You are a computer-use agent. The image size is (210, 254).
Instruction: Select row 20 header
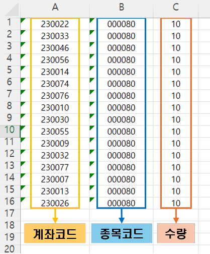click(x=10, y=249)
